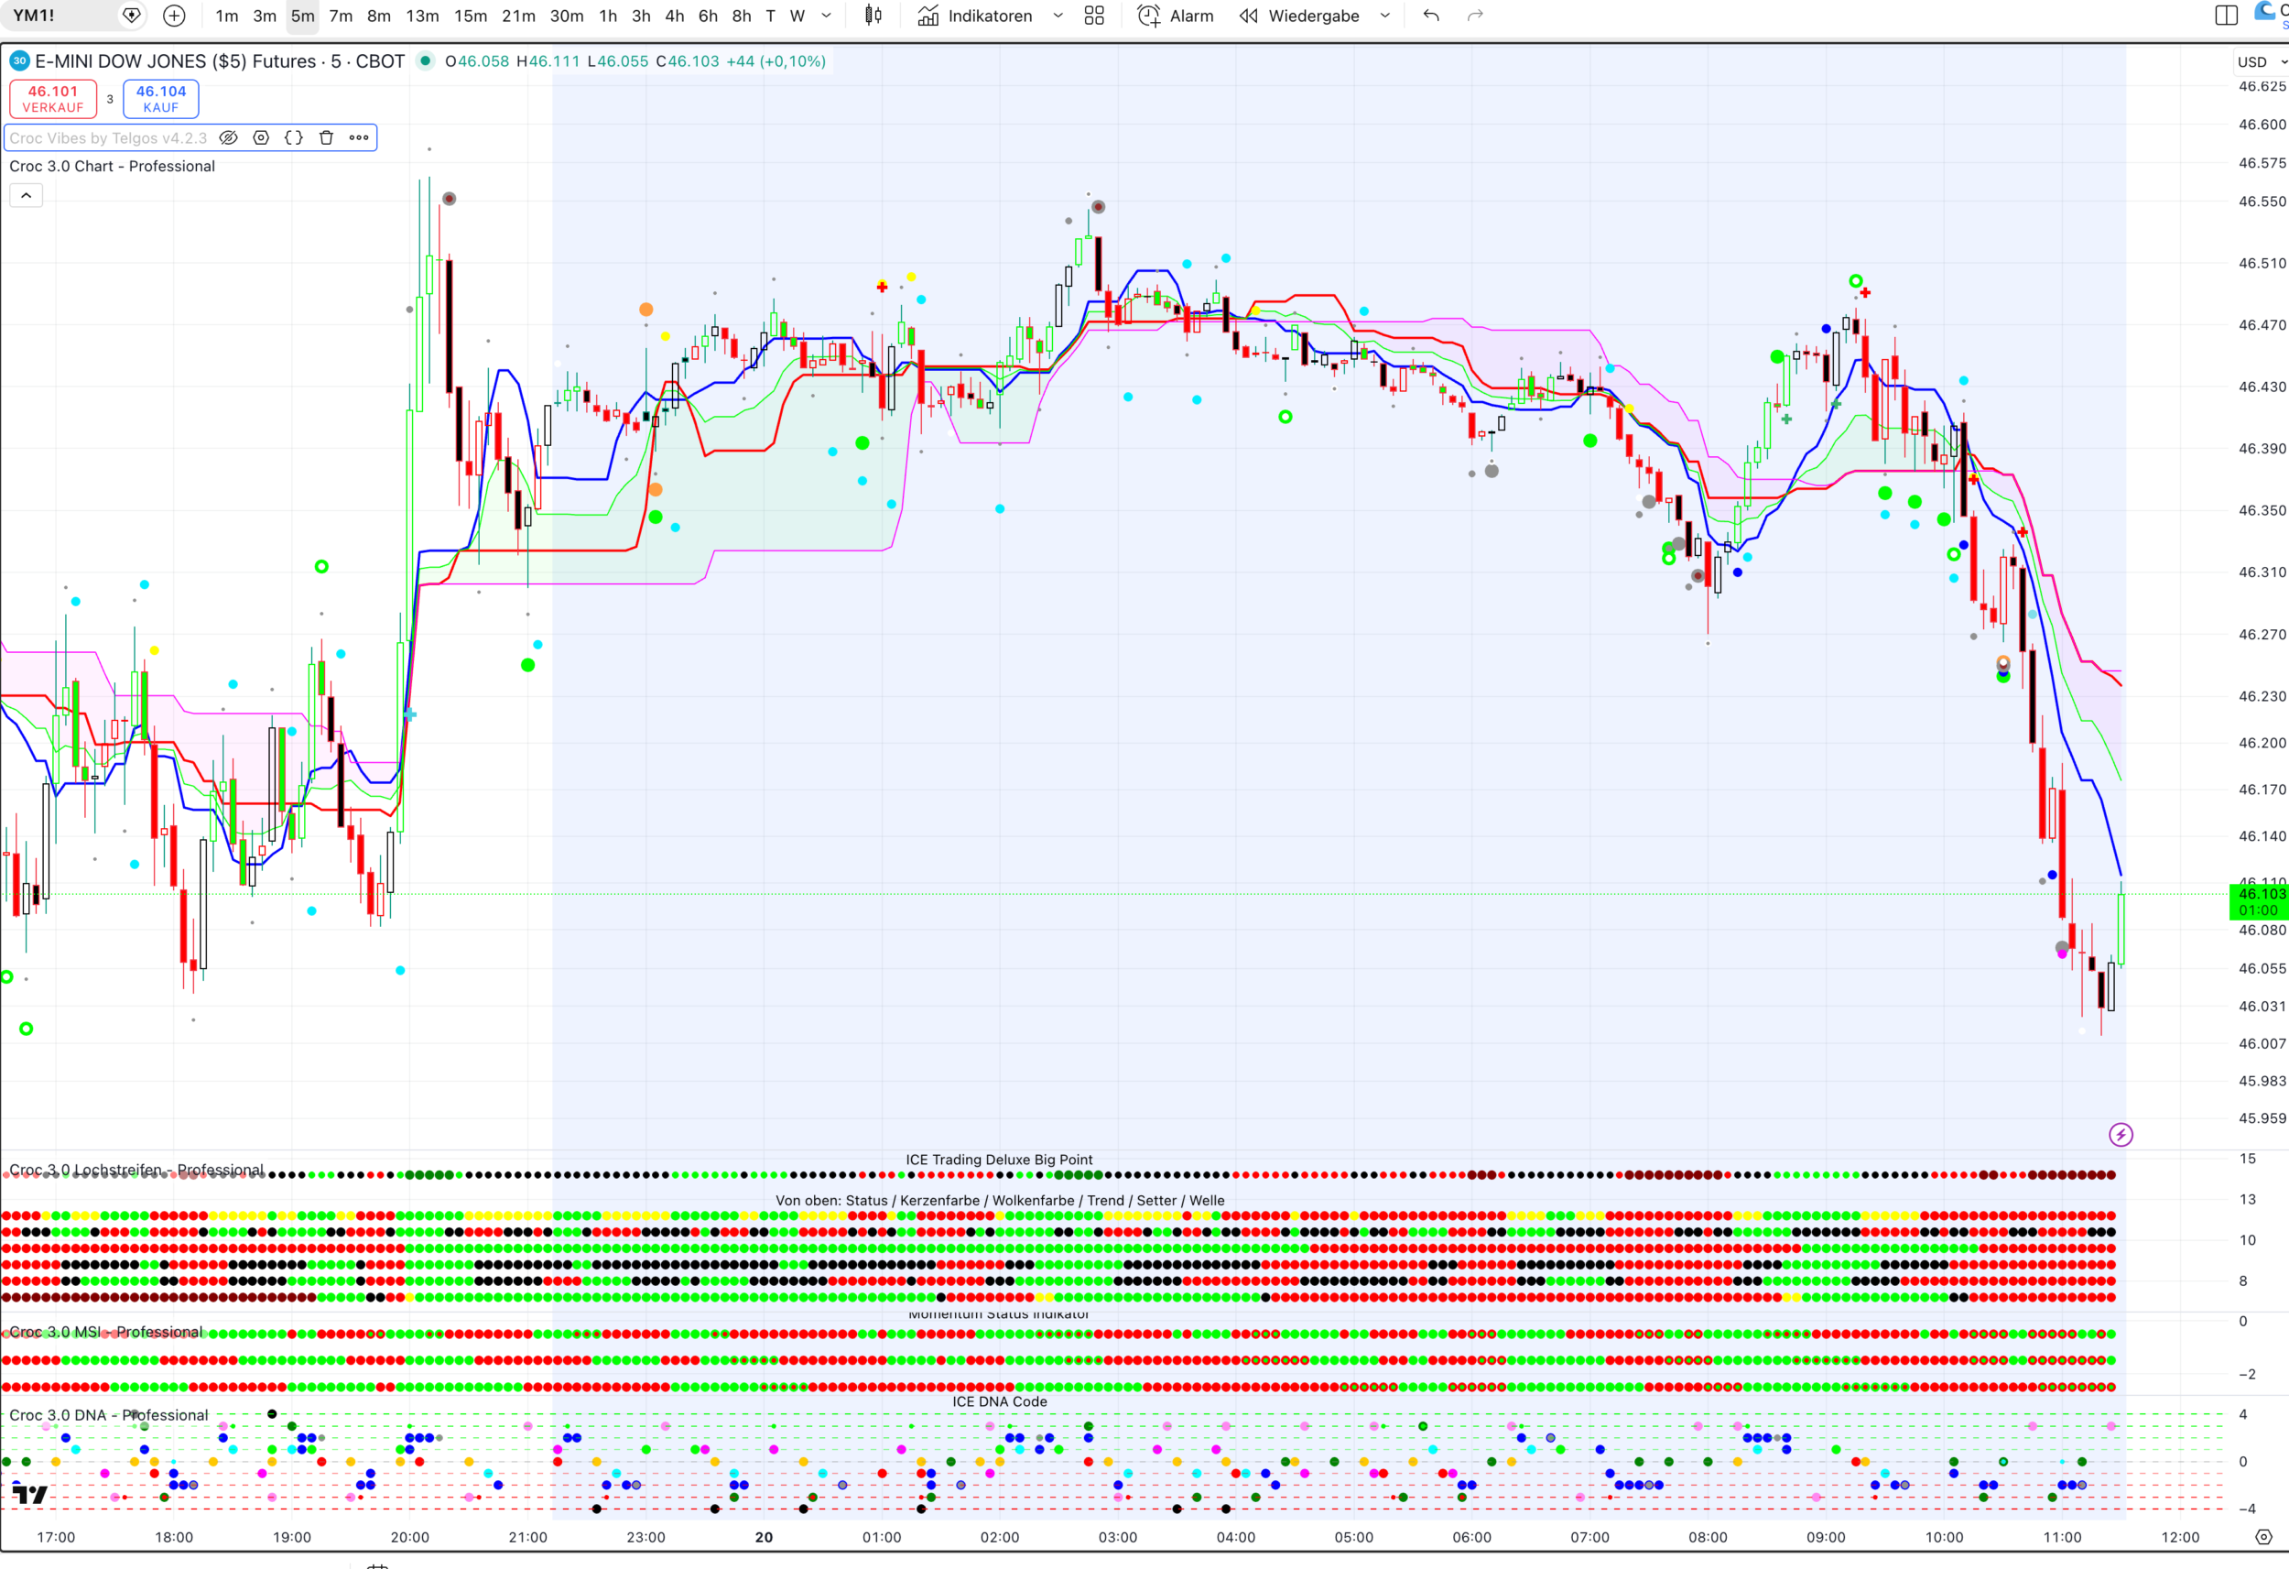Click the undo arrow
Viewport: 2289px width, 1569px height.
tap(1431, 16)
